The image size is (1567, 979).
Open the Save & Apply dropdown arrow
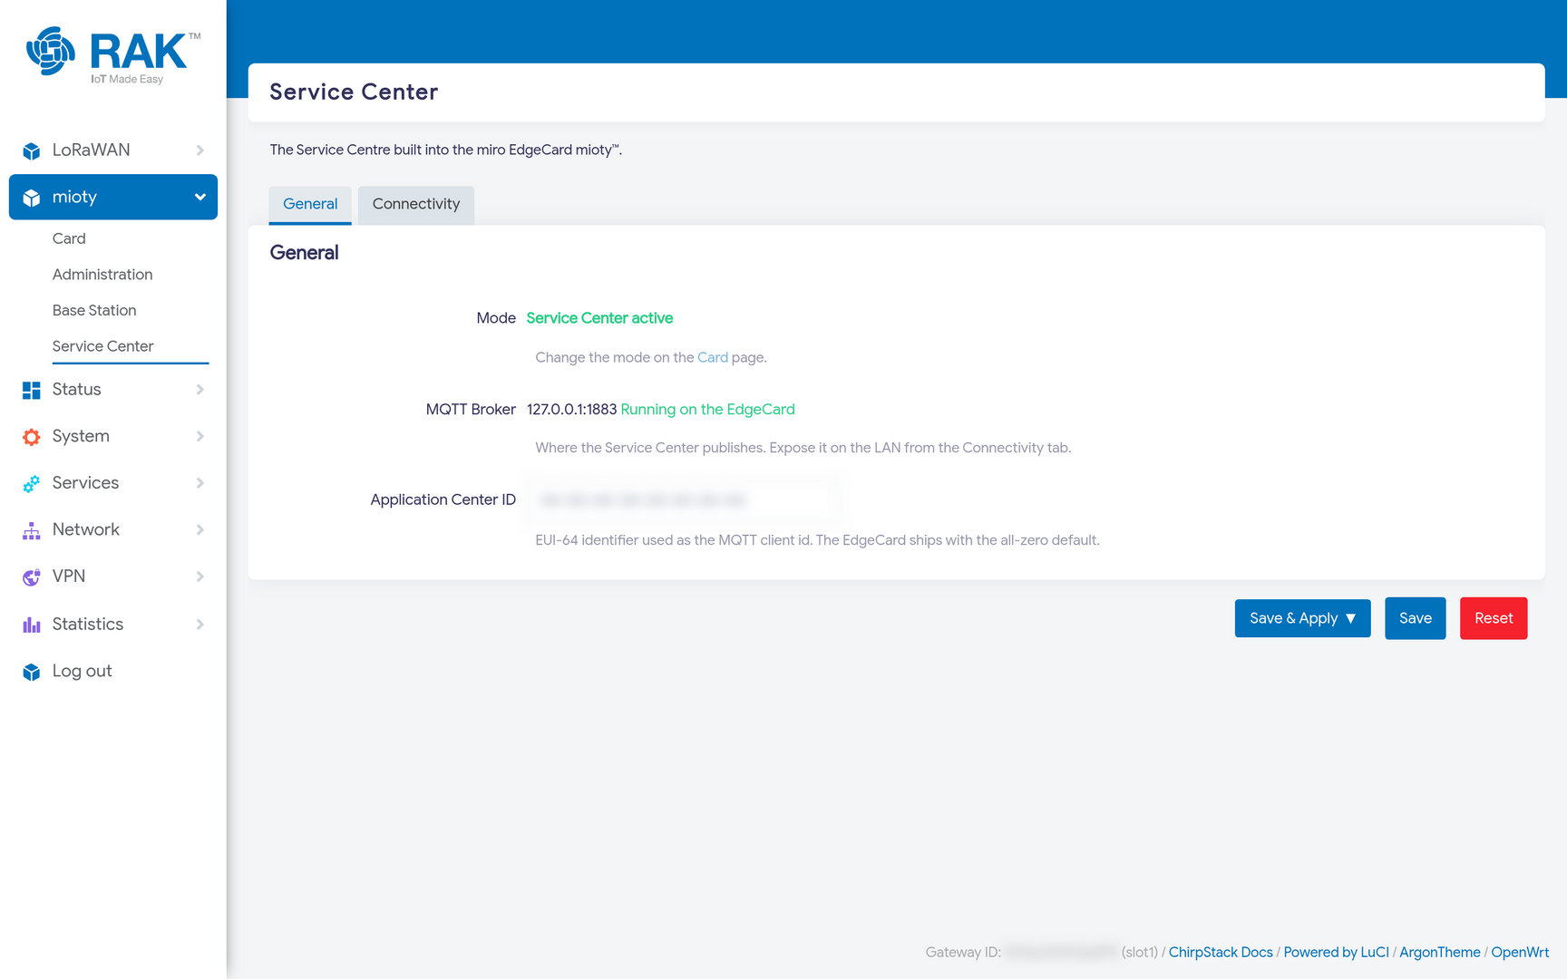1350,618
